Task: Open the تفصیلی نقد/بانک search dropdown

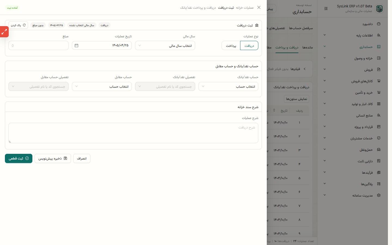Action: [x=165, y=87]
